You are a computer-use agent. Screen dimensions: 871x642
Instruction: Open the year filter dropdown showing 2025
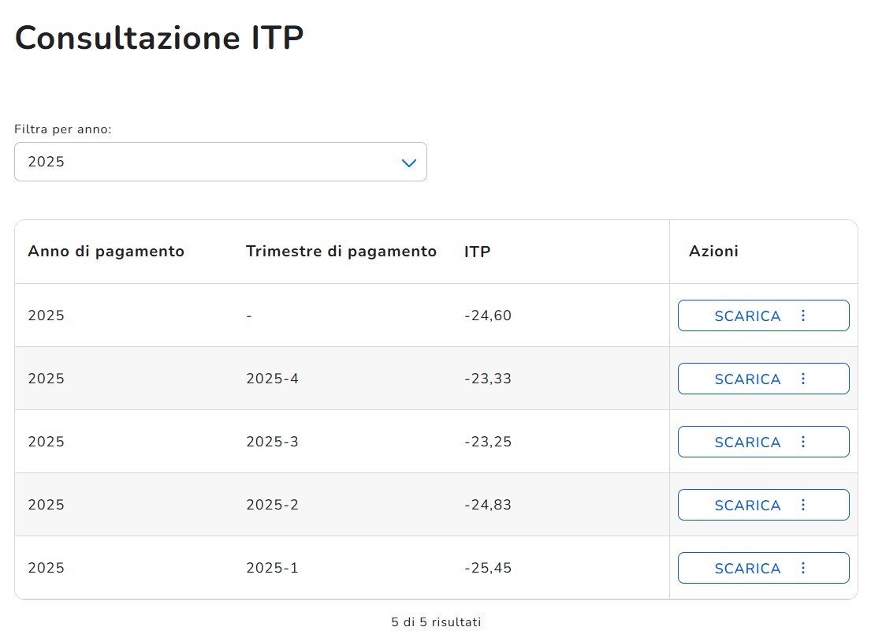(x=220, y=162)
